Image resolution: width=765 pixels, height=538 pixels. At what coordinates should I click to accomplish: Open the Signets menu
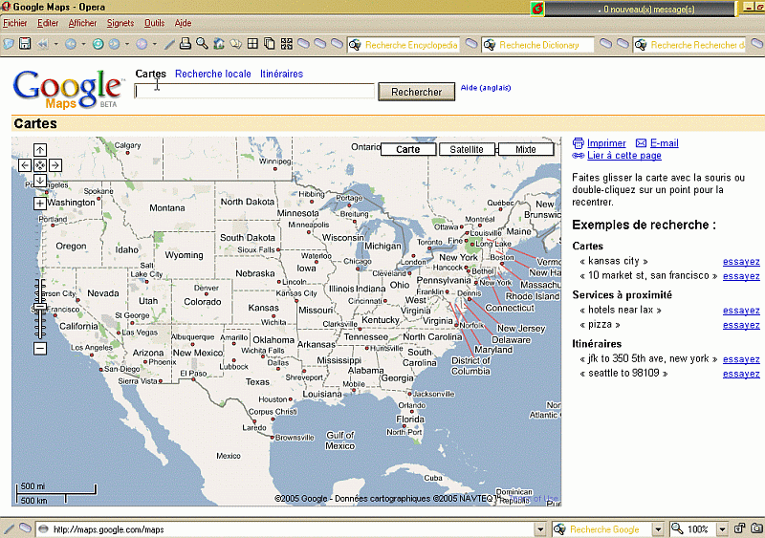click(x=120, y=23)
